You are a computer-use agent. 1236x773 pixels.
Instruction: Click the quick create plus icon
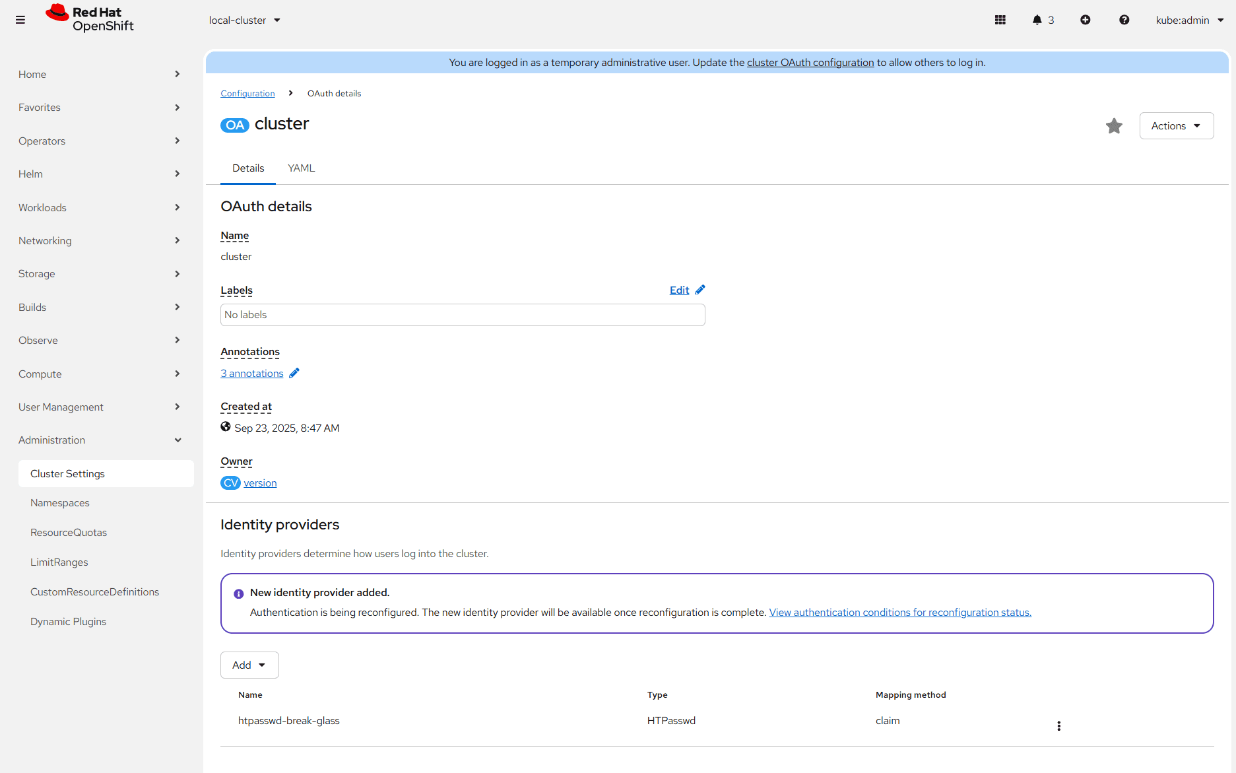1086,20
